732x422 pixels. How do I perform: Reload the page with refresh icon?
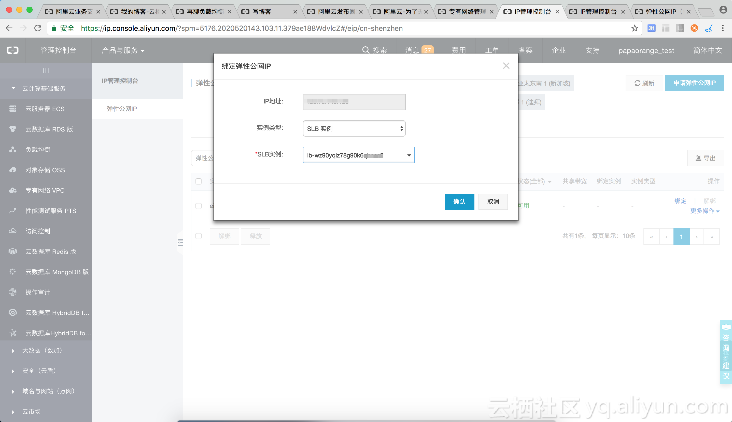click(x=38, y=28)
